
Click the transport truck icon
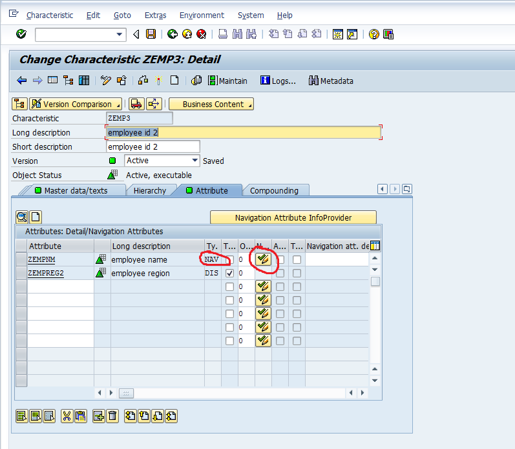(136, 104)
